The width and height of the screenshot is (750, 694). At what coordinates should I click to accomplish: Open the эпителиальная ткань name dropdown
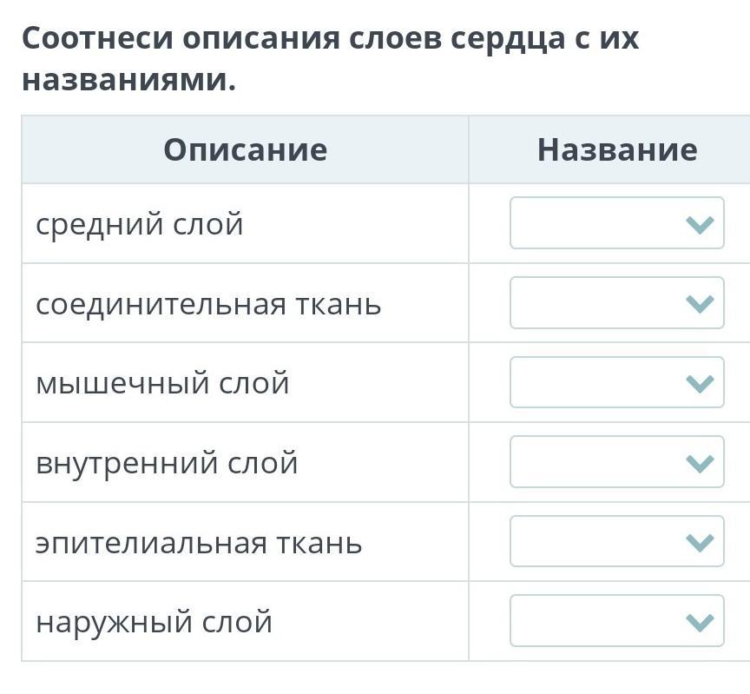(x=616, y=542)
